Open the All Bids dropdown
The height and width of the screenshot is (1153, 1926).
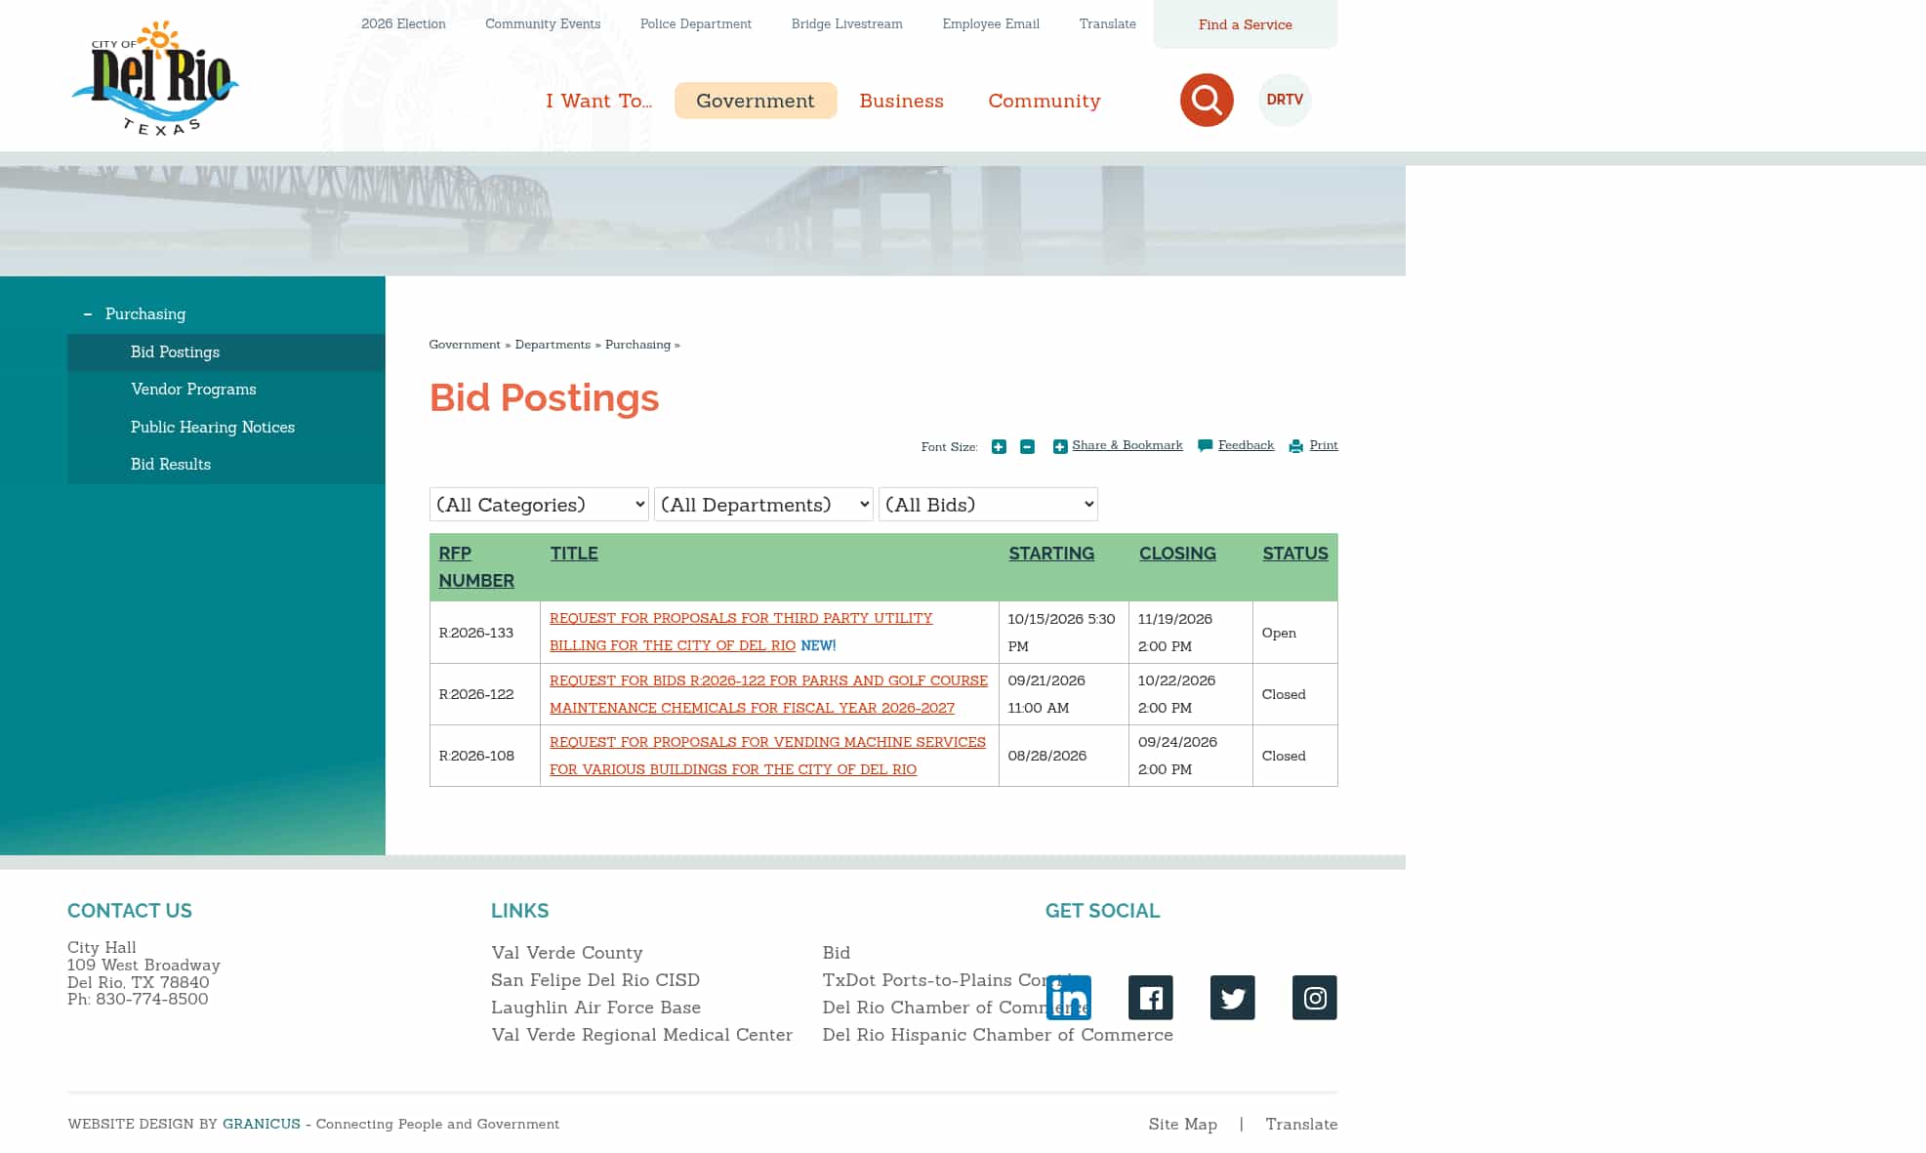point(988,504)
